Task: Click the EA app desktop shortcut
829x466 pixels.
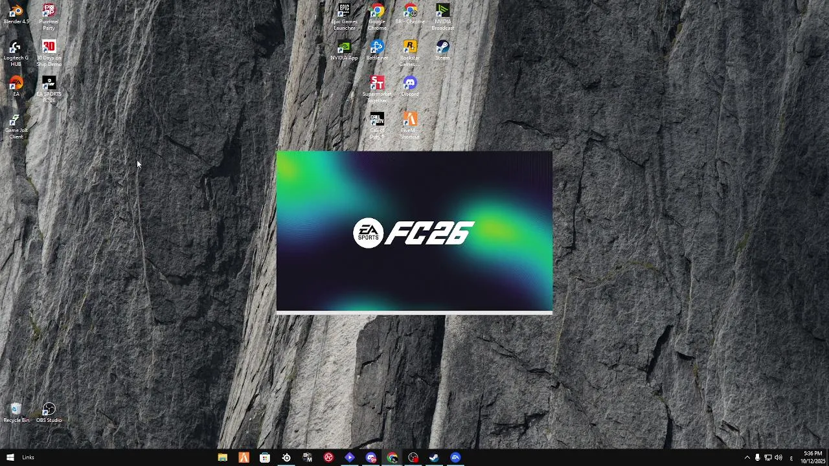Action: [x=16, y=87]
